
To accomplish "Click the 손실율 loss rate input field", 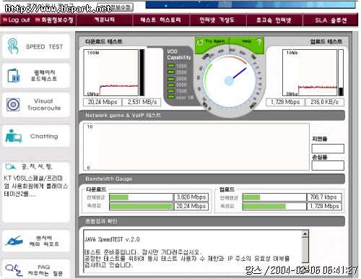I will pos(328,166).
